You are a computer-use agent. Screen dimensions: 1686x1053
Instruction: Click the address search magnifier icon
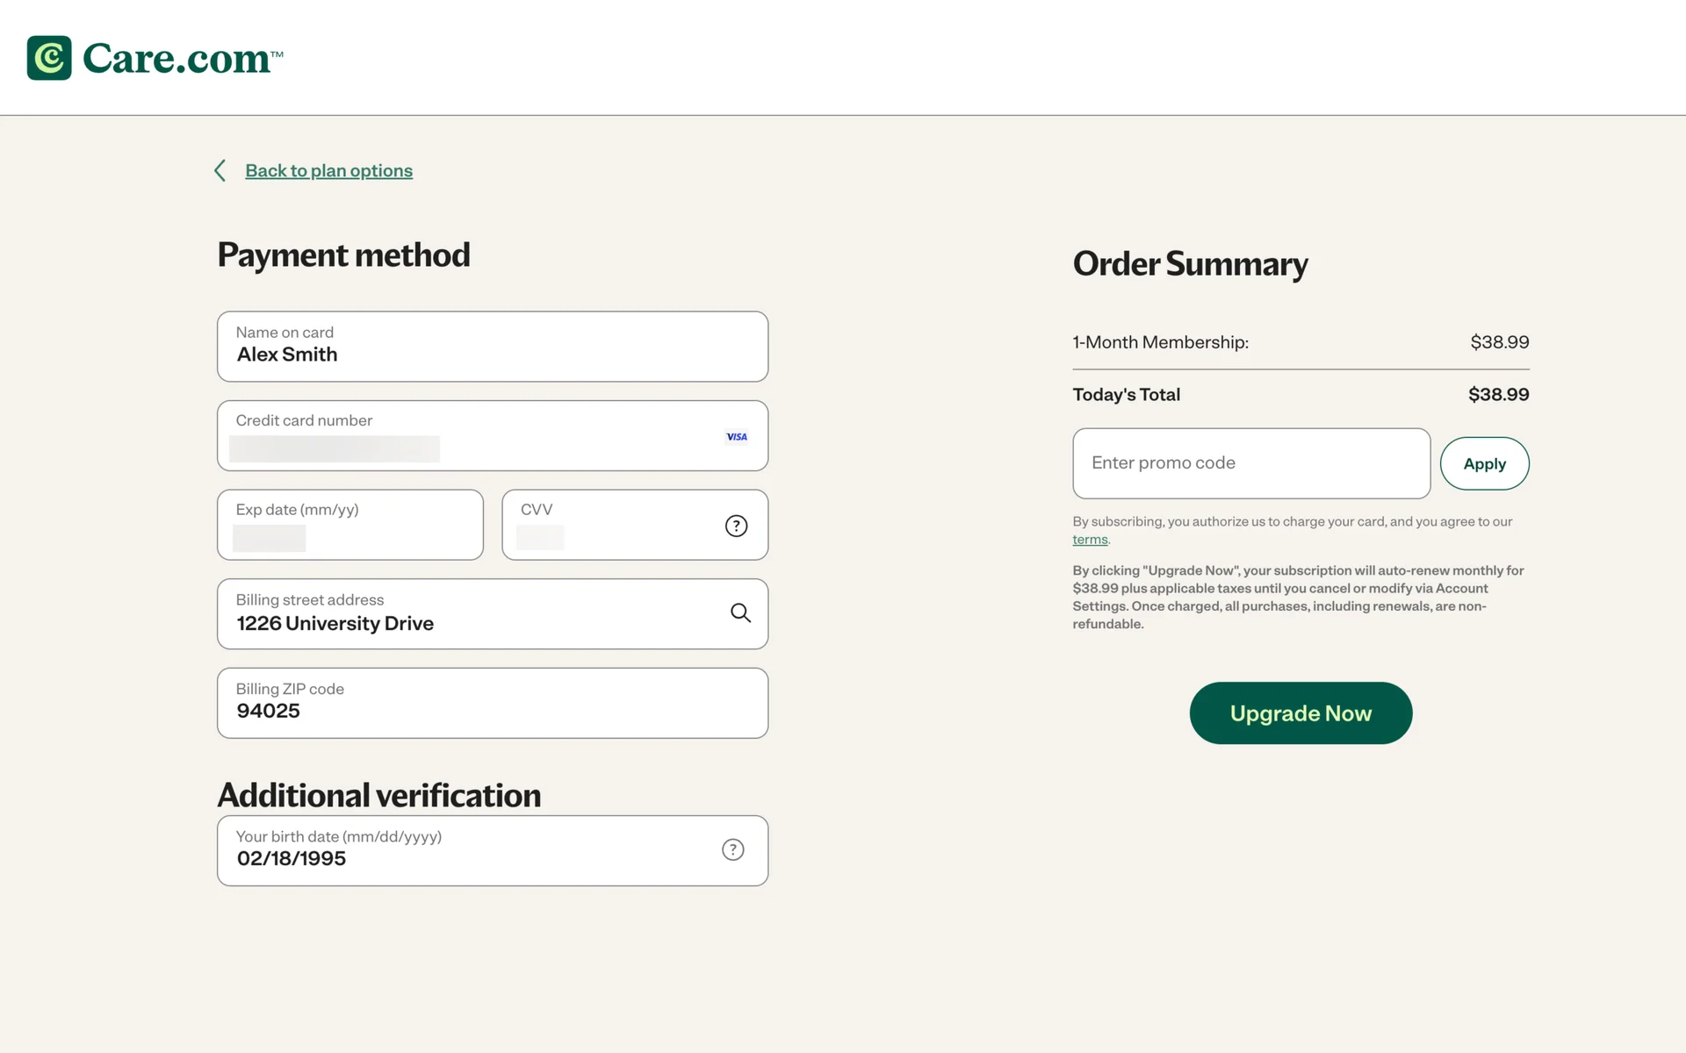pyautogui.click(x=740, y=613)
